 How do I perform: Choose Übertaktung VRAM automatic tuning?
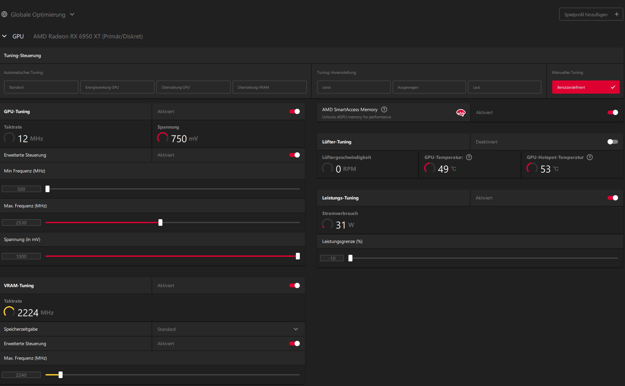click(270, 87)
